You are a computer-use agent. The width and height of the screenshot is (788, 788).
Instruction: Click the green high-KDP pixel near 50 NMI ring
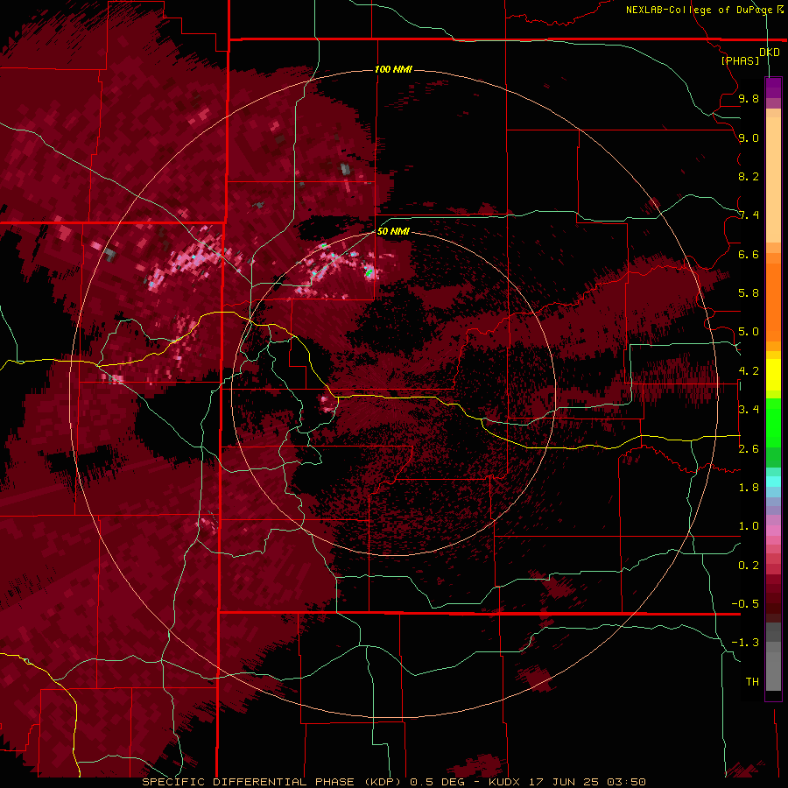pos(369,272)
